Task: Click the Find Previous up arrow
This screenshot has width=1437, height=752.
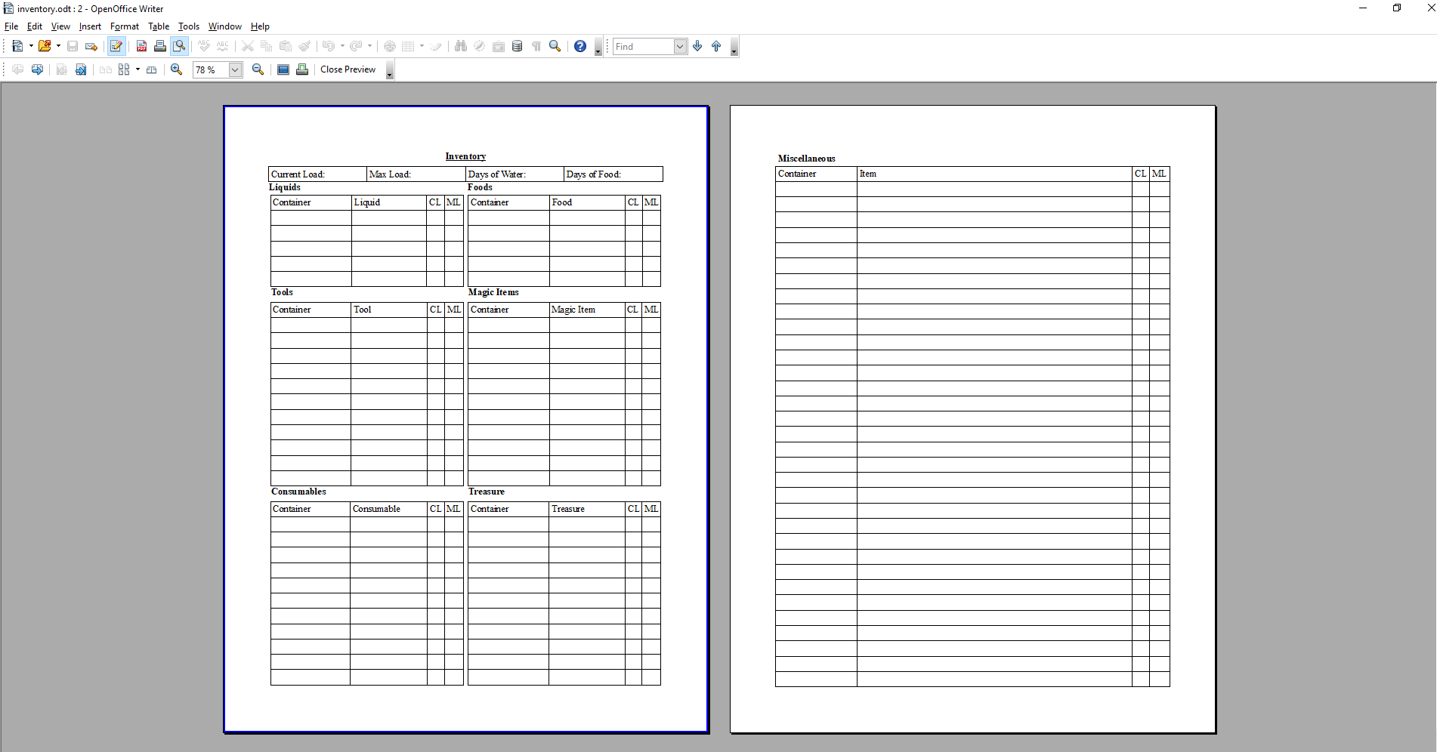Action: click(716, 46)
